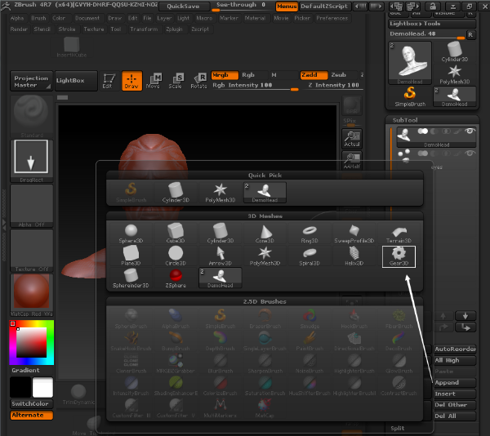The height and width of the screenshot is (436, 490).
Task: Open the Transform menu
Action: click(x=144, y=29)
